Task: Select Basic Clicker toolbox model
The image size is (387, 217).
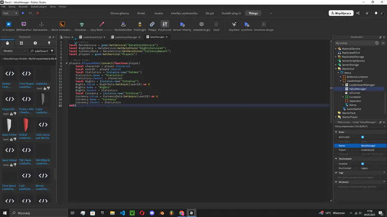Action: 9,127
